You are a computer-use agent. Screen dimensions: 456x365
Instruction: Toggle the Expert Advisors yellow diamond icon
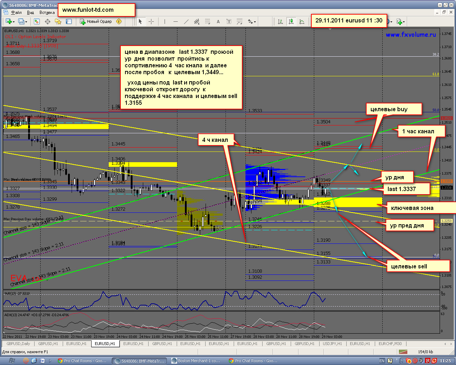[119, 21]
